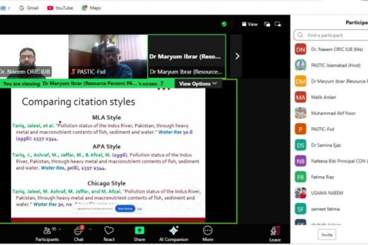Open Gmail bookmark

[29, 8]
